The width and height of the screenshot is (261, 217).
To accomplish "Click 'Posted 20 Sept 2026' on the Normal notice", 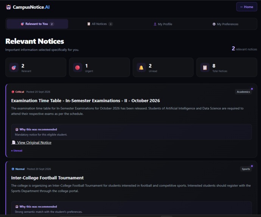I will 39,169.
